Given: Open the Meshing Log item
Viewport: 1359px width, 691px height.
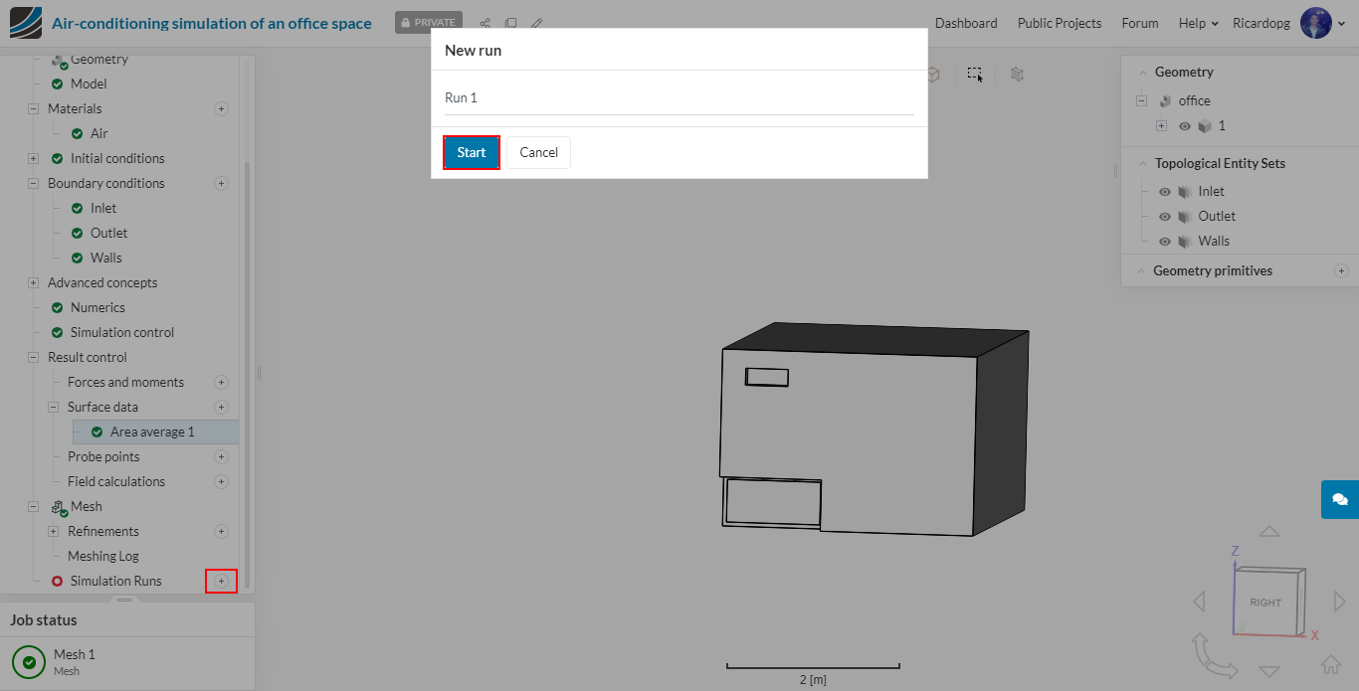Looking at the screenshot, I should pyautogui.click(x=103, y=556).
